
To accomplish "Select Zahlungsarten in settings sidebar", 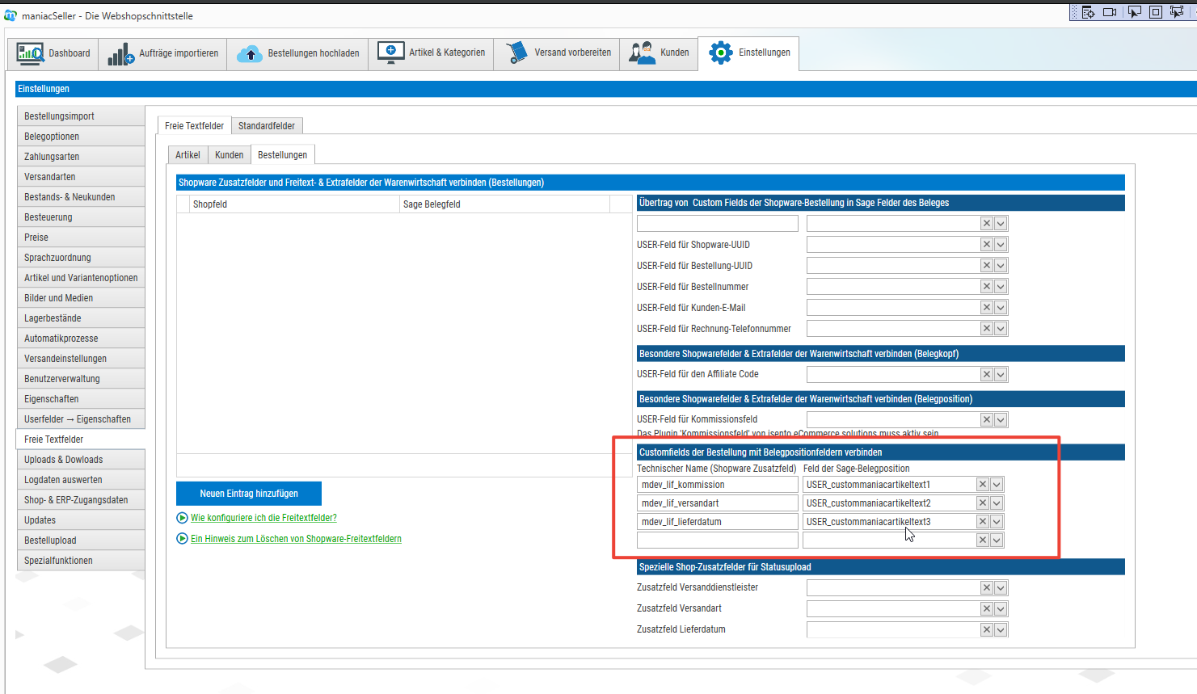I will pyautogui.click(x=81, y=157).
